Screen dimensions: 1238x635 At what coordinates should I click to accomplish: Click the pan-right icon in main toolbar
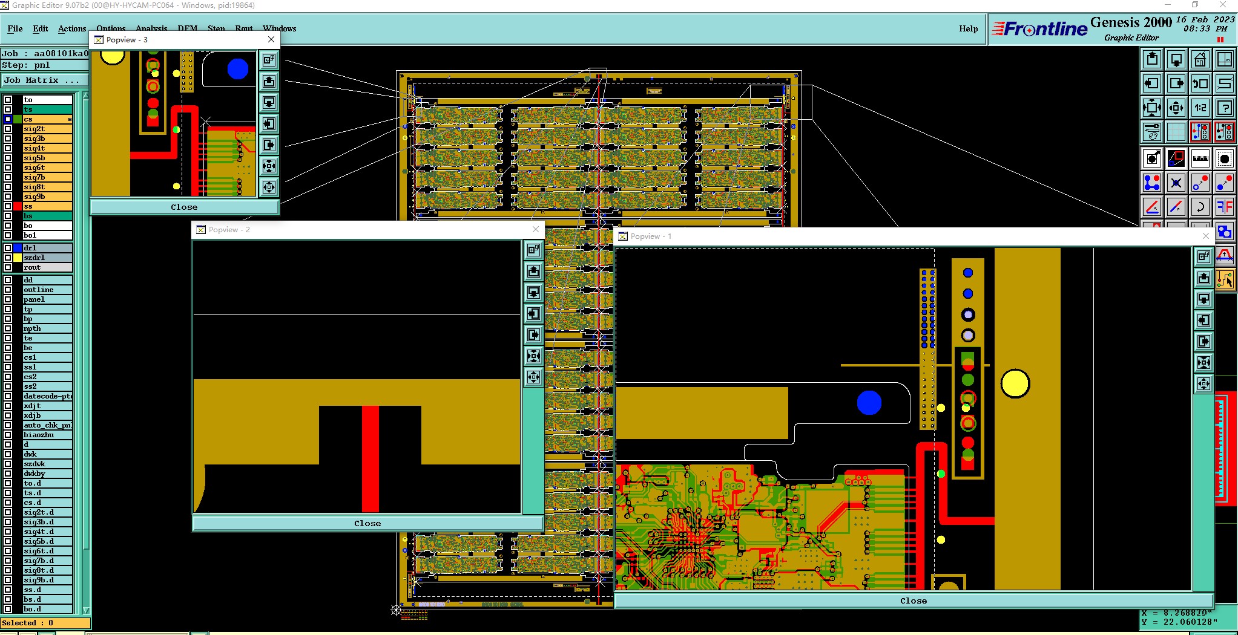click(1176, 83)
